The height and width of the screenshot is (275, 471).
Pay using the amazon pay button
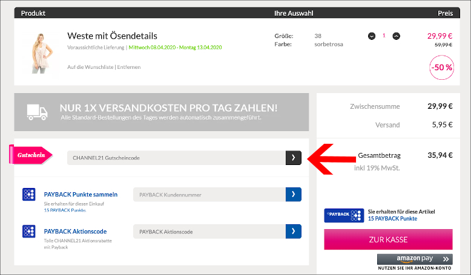pos(415,259)
